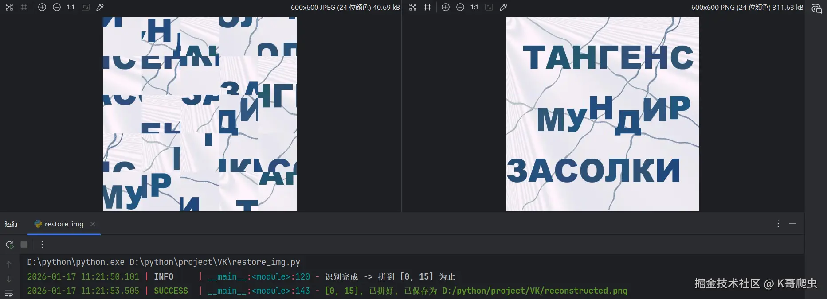This screenshot has width=827, height=299.
Task: Show grid in left JPEG image viewer
Action: (x=24, y=7)
